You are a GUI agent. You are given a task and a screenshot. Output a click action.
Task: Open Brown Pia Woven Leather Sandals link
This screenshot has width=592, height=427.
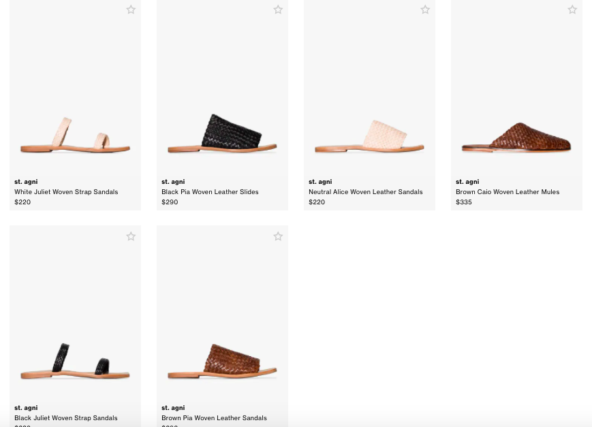coord(214,418)
